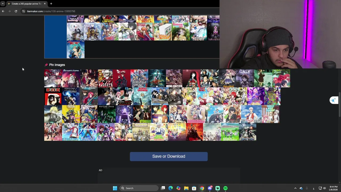Viewport: 341px width, 192px height.
Task: Reload the tiermaker page
Action: 16,11
